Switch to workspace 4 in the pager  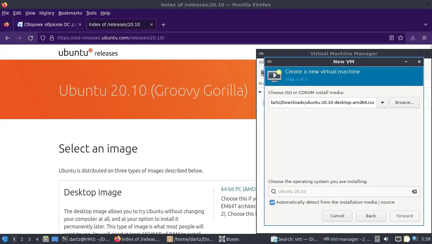coord(37,239)
